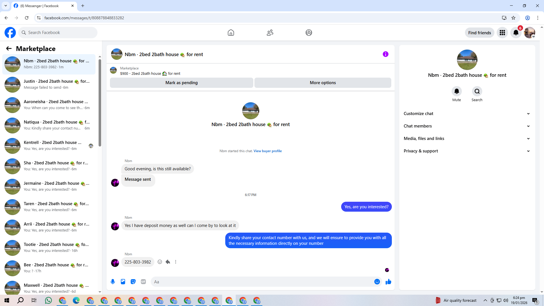
Task: Open View buyer profile link
Action: click(x=267, y=151)
